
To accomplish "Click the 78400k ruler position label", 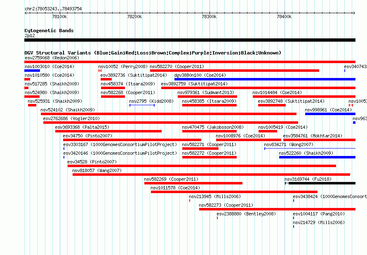I will point(284,17).
